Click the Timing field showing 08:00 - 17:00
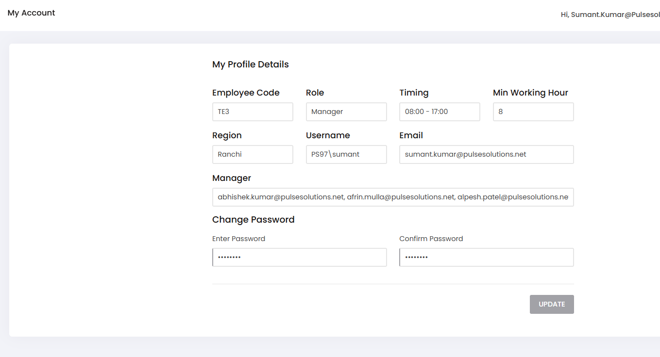The height and width of the screenshot is (357, 660). pos(440,112)
